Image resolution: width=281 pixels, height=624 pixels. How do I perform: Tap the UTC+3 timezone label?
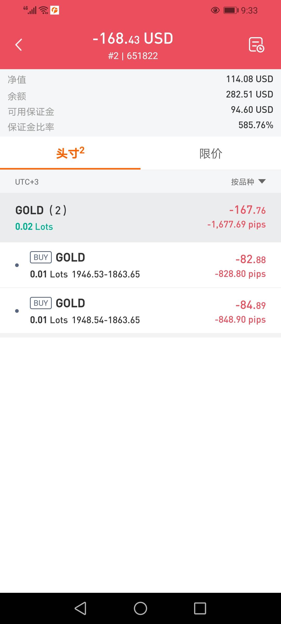point(27,182)
